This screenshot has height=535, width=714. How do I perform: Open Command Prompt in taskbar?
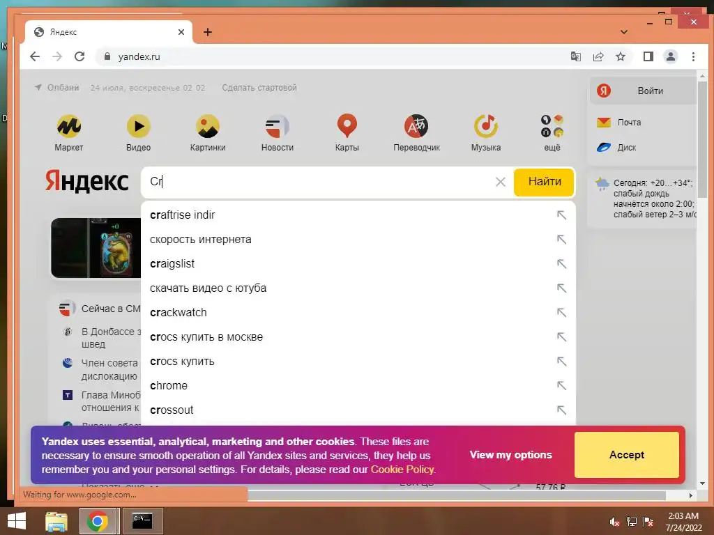[x=142, y=521]
